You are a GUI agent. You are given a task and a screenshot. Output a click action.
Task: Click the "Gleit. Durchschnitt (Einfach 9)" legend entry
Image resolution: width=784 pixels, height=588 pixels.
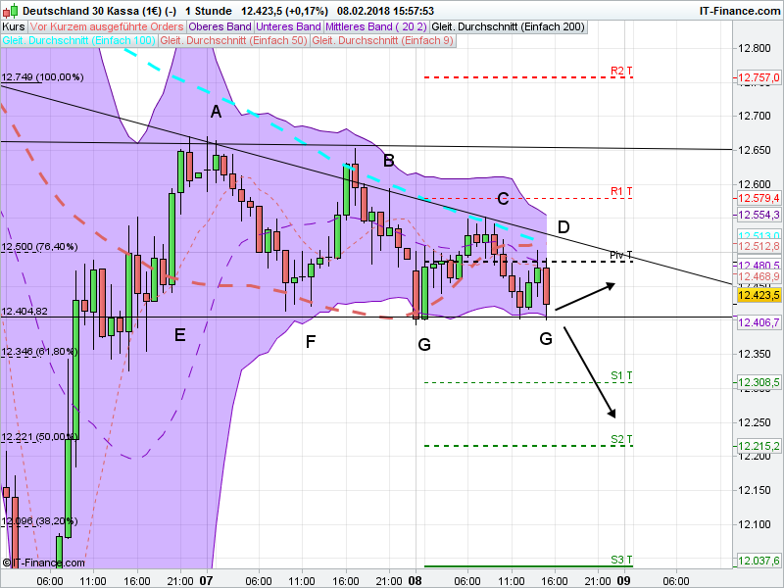pos(384,41)
